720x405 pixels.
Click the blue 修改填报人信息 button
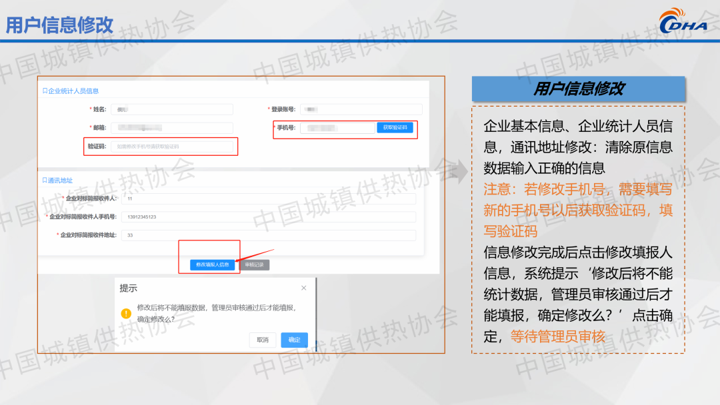[x=213, y=264]
